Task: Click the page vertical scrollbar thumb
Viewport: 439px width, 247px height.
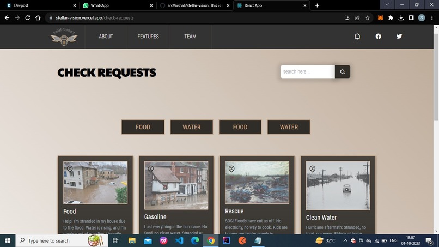Action: point(436,77)
